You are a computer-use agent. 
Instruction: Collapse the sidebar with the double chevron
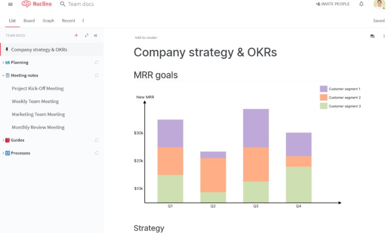[x=95, y=35]
